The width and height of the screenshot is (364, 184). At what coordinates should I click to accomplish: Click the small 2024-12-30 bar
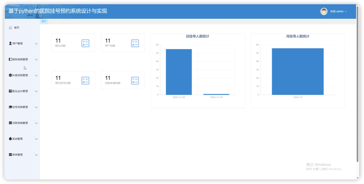[x=216, y=94]
